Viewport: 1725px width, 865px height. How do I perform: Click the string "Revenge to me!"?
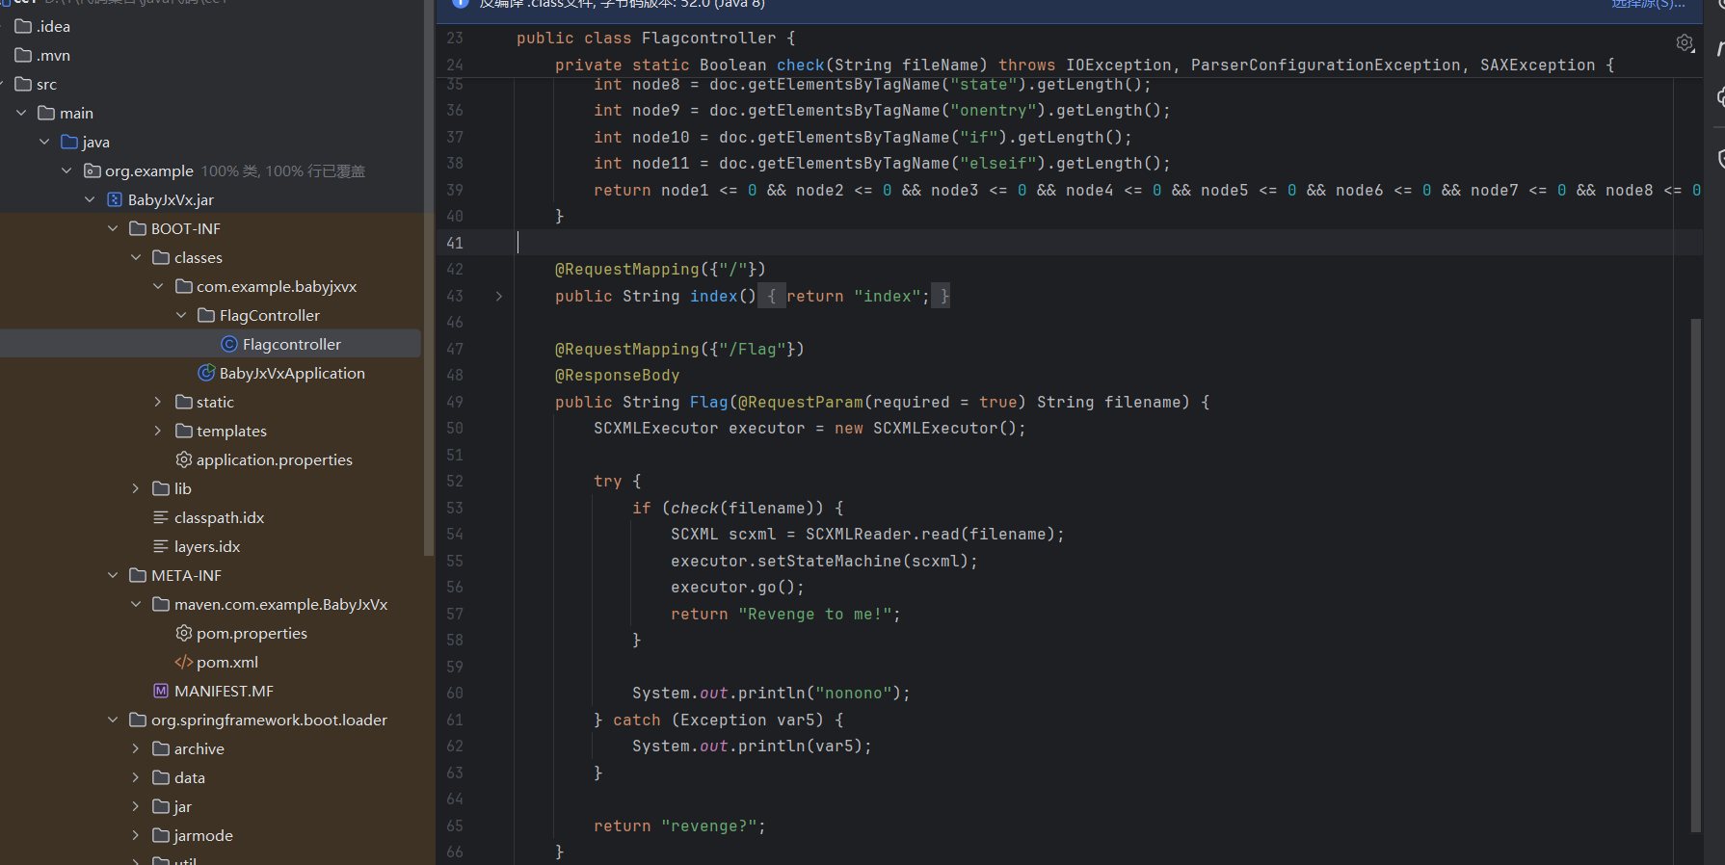coord(815,614)
